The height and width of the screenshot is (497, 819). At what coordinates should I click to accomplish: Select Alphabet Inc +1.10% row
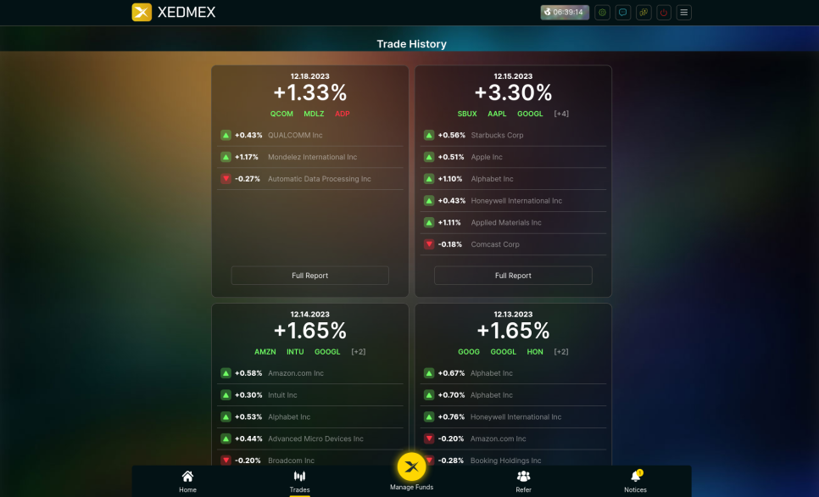[513, 179]
